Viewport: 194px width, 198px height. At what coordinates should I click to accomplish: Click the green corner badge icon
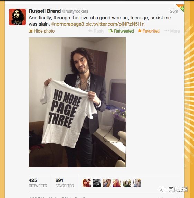[x=181, y=8]
